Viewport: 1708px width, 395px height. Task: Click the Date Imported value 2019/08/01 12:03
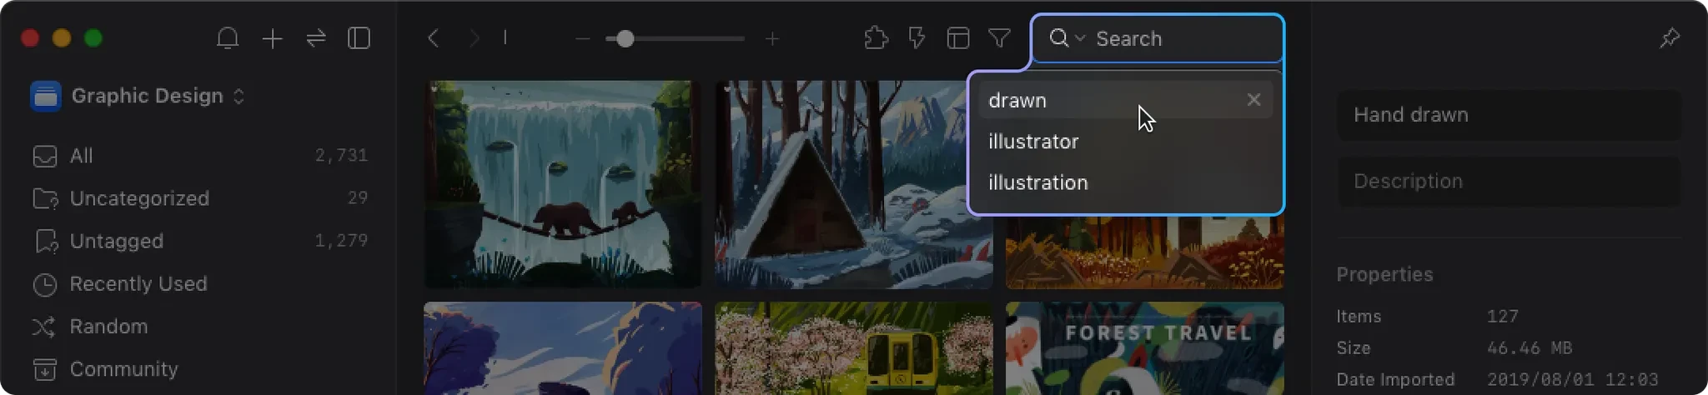[x=1572, y=380]
